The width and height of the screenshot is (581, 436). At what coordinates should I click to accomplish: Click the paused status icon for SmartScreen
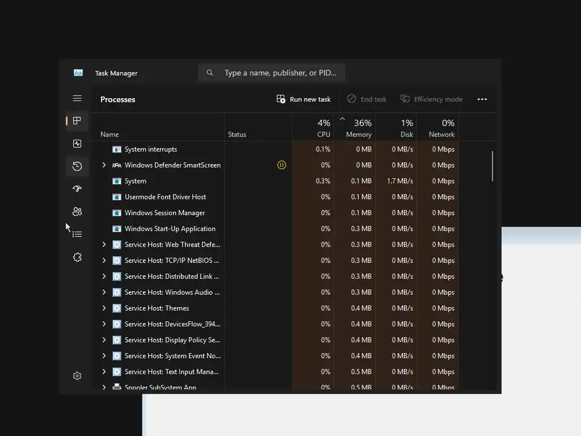281,165
